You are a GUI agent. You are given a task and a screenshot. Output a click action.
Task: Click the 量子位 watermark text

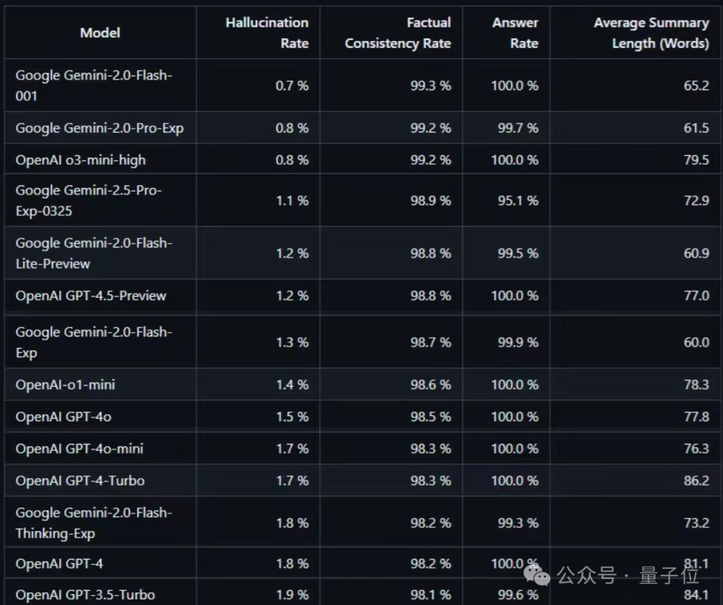click(669, 575)
